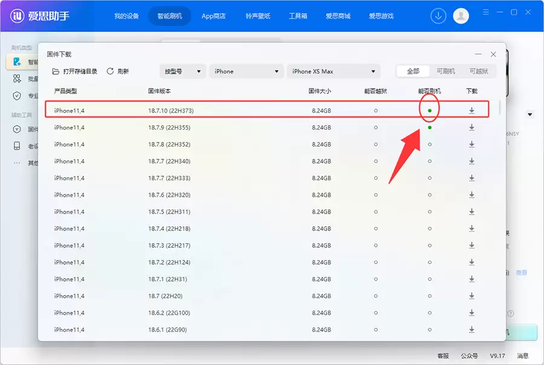Viewport: 544px width, 365px height.
Task: Switch to 爱思商城 tab
Action: coord(338,16)
